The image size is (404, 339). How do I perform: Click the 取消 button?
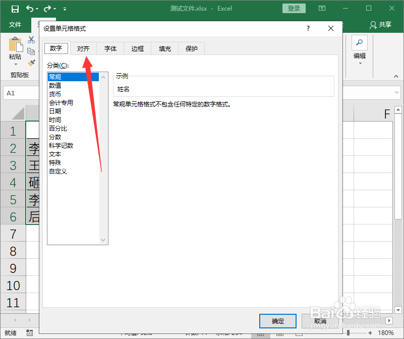pos(320,321)
